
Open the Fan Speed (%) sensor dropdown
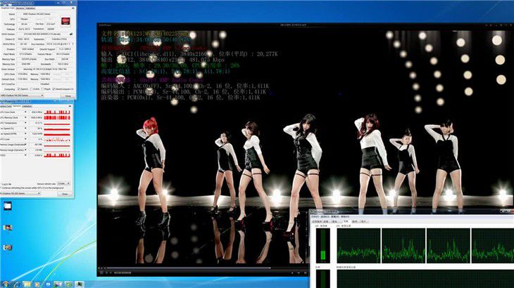pyautogui.click(x=25, y=129)
